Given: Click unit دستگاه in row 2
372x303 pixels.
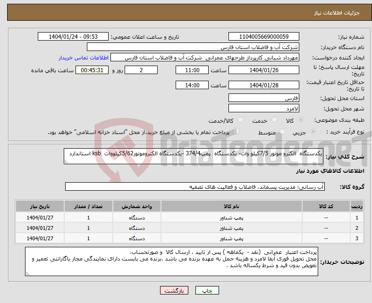Looking at the screenshot, I should (137, 228).
